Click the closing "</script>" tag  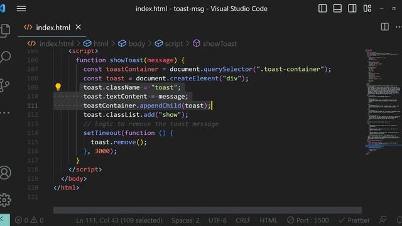coord(85,169)
